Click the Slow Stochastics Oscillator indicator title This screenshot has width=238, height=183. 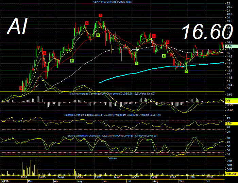click(113, 136)
